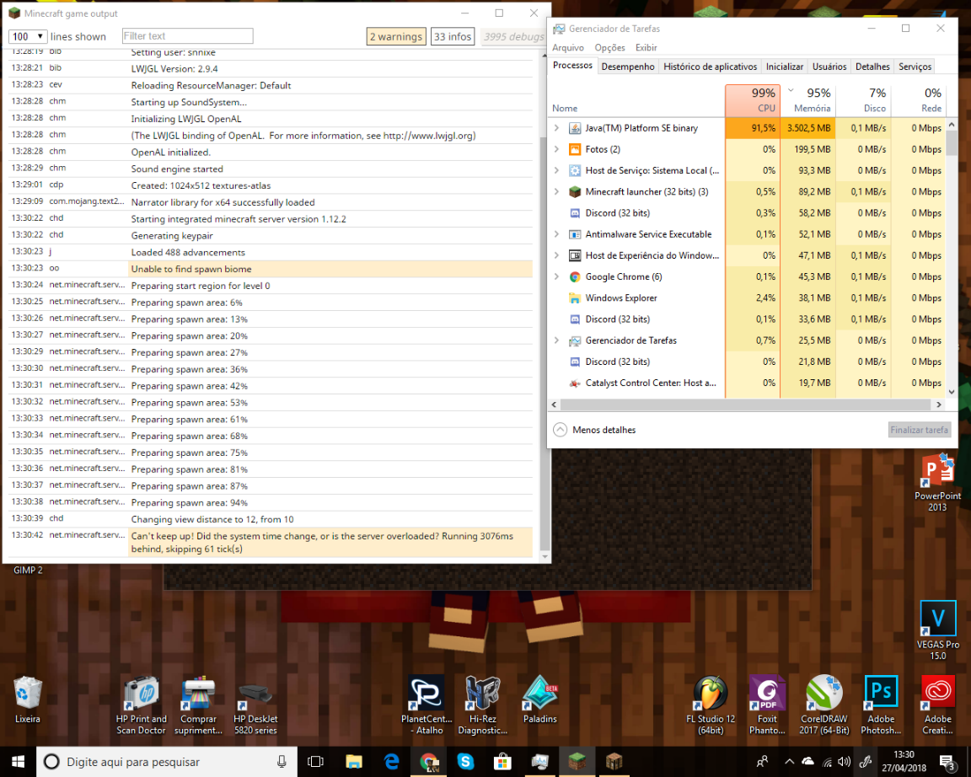The image size is (971, 777).
Task: Open the Opções menu
Action: coord(610,48)
